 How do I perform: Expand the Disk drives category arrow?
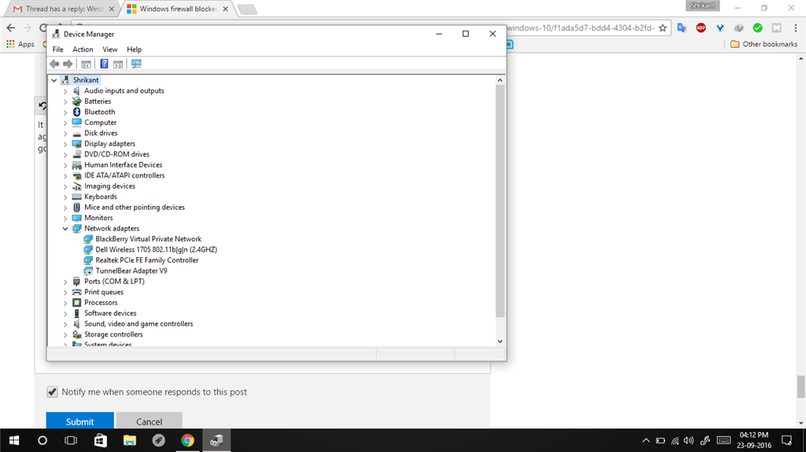point(65,133)
